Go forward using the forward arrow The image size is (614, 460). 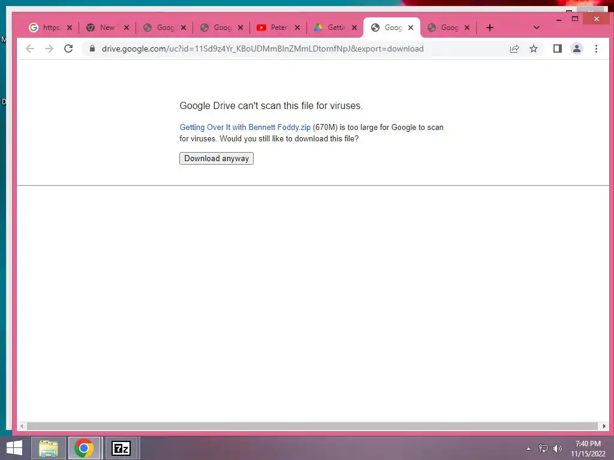(x=49, y=49)
